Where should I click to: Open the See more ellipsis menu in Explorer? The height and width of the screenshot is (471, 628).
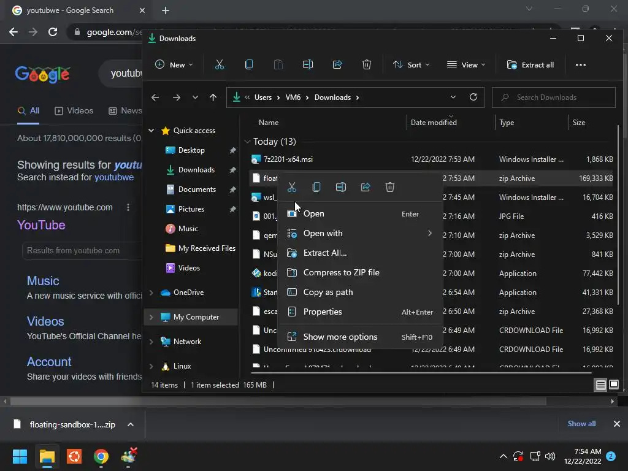click(580, 65)
